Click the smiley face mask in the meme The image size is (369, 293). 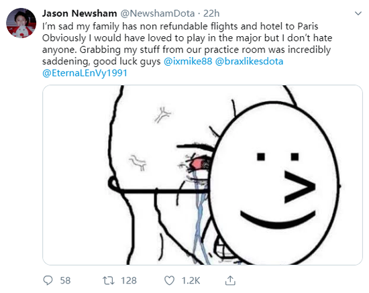pyautogui.click(x=274, y=184)
